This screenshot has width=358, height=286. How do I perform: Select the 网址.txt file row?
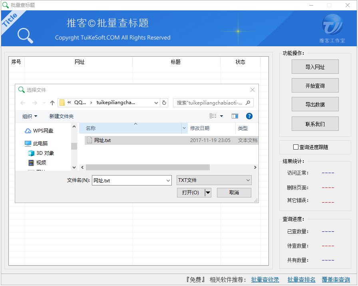click(x=171, y=140)
